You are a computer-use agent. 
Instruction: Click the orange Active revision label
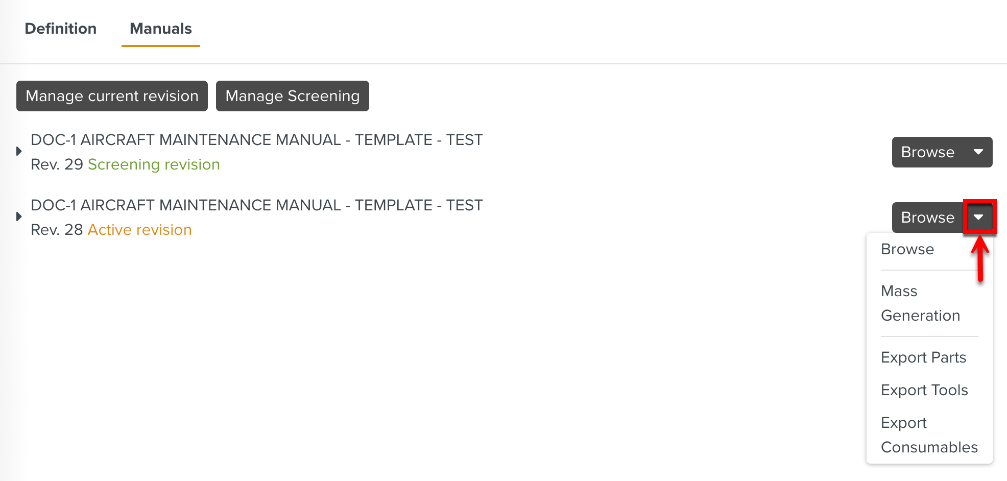point(139,230)
